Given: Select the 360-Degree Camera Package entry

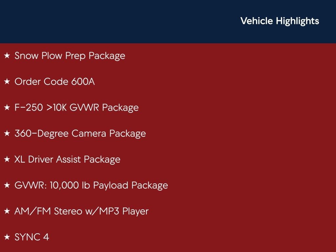Looking at the screenshot, I should pyautogui.click(x=80, y=134).
